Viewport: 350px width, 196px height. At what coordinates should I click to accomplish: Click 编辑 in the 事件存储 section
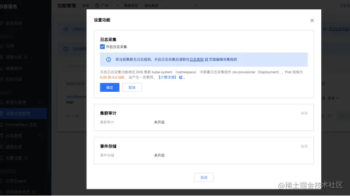click(304, 146)
